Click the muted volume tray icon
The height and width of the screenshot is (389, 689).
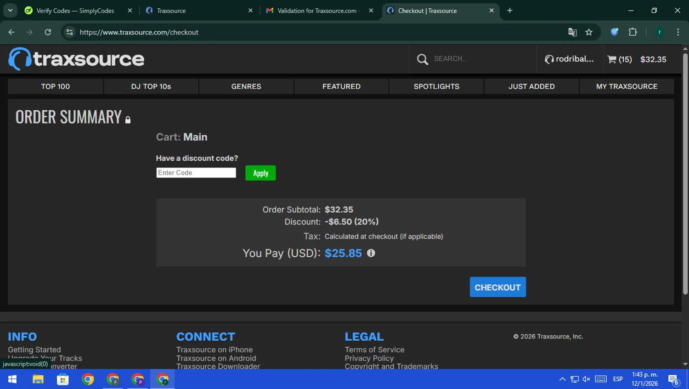[586, 379]
